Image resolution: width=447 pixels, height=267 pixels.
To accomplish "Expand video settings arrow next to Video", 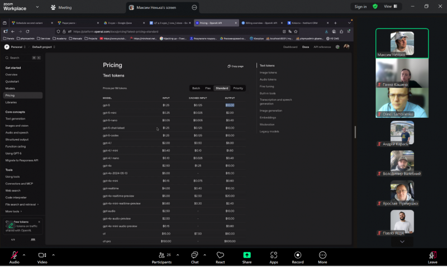I will (54, 254).
